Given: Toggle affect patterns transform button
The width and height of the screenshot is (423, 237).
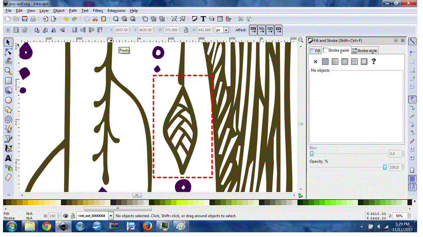Looking at the screenshot, I should pos(278,30).
